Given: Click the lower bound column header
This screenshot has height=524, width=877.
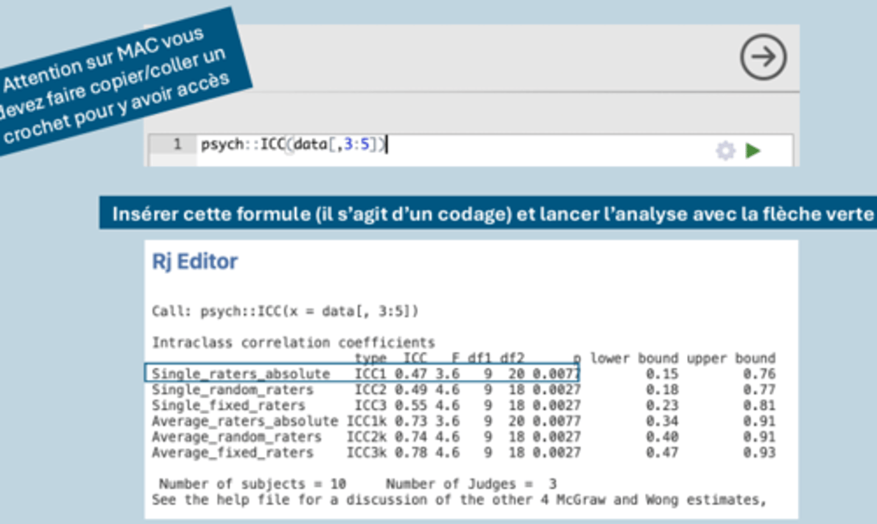Looking at the screenshot, I should coord(634,358).
